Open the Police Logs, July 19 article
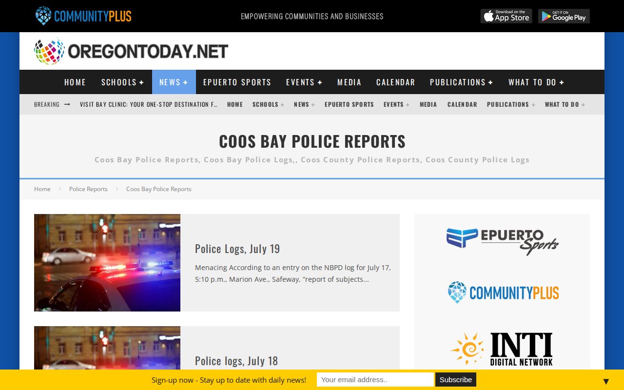 click(237, 249)
